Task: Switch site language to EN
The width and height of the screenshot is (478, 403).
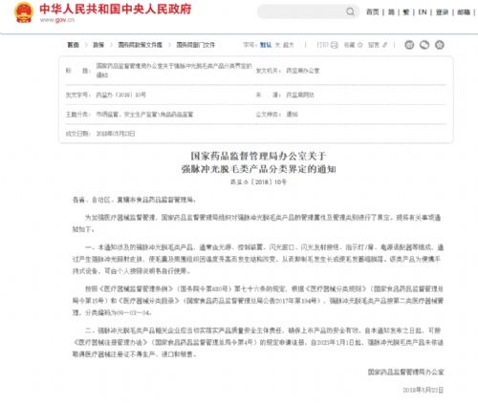Action: coord(423,12)
